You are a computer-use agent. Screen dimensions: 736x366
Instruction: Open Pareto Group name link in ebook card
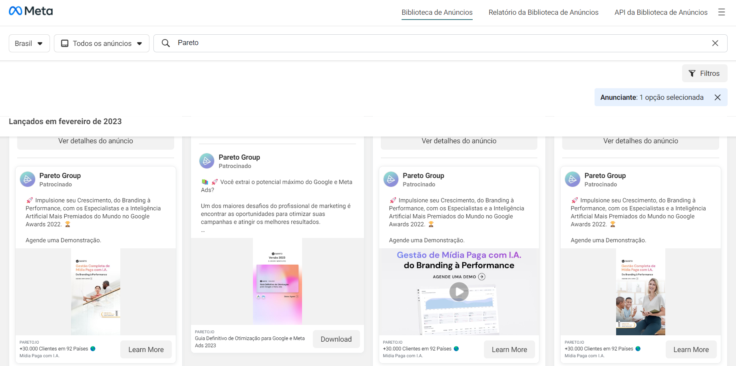coord(239,157)
